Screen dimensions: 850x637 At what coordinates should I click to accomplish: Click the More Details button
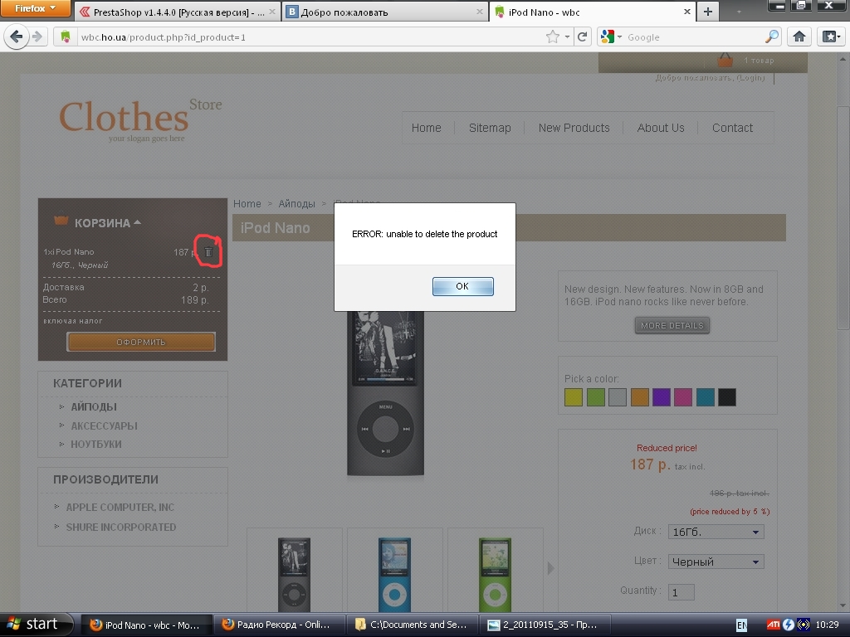[x=672, y=325]
